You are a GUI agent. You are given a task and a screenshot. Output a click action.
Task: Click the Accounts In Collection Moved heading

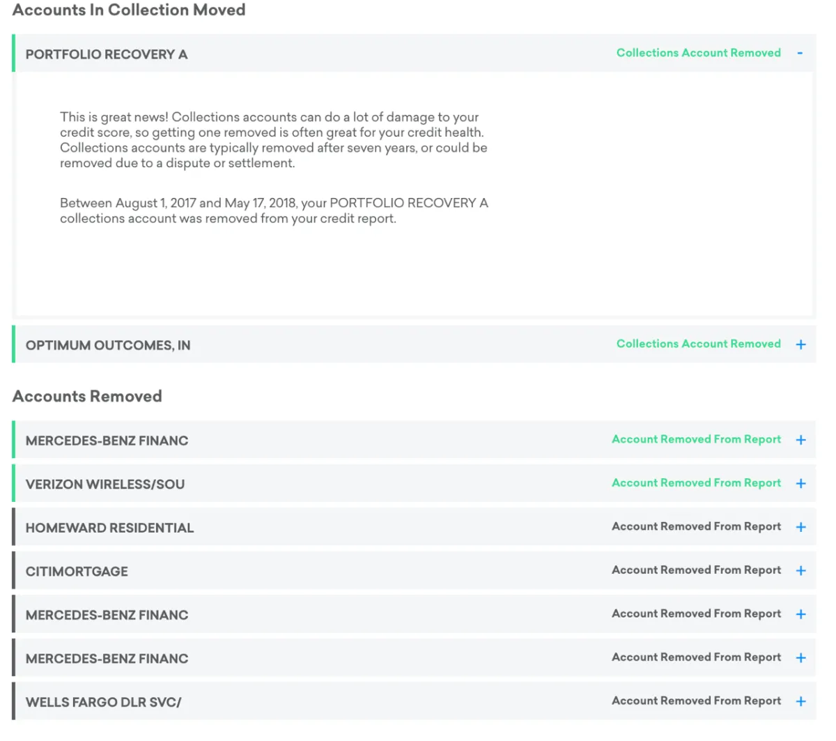(129, 10)
